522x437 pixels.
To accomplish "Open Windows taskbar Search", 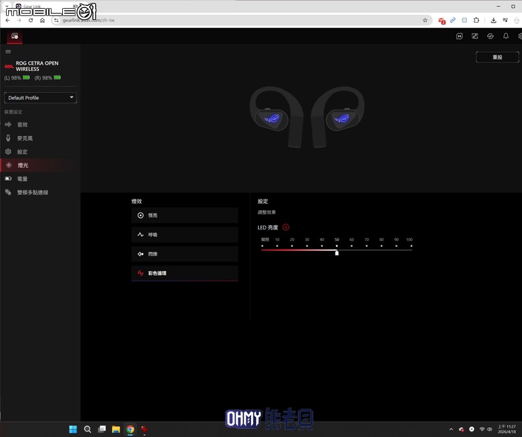I will click(88, 429).
